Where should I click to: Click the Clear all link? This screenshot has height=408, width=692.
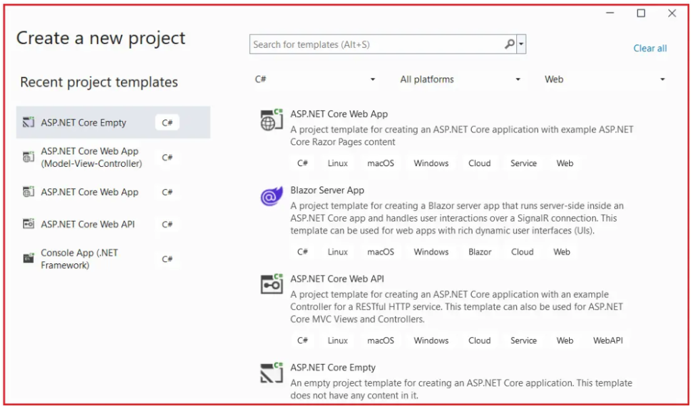[649, 49]
